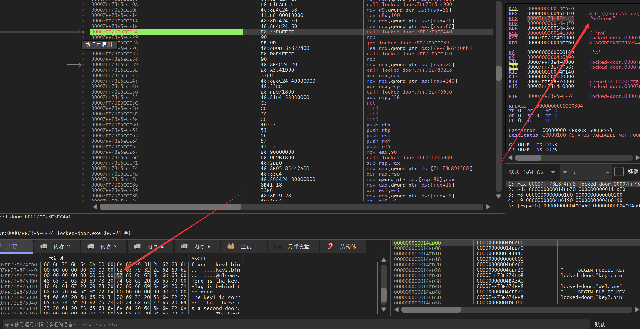Select the LastError ERROR_SUCCESS entry
This screenshot has height=329, width=640.
(x=560, y=130)
